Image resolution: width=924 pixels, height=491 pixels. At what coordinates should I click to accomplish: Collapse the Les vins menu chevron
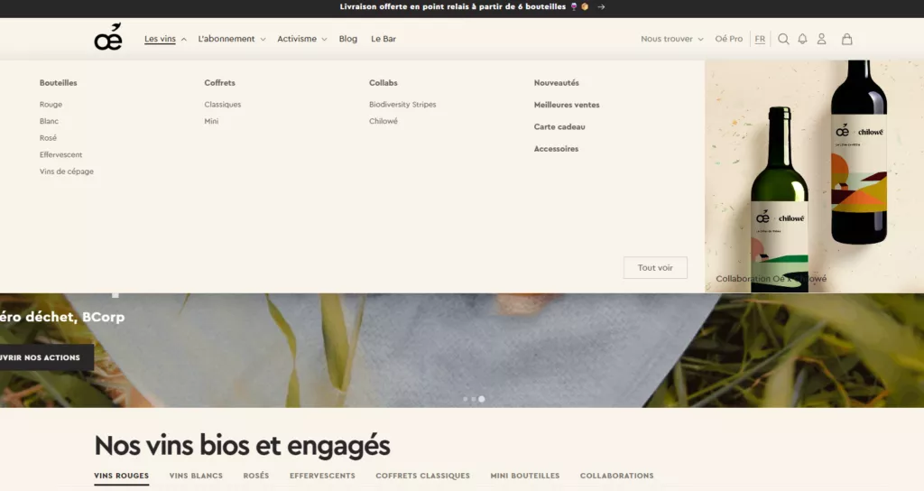184,40
